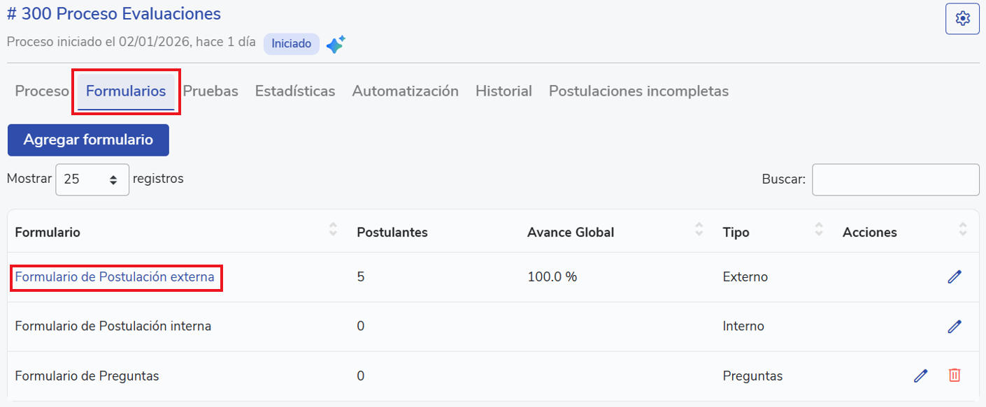Click the AI sparkle icon beside Iniciado
Screen dimensions: 986x407
336,45
